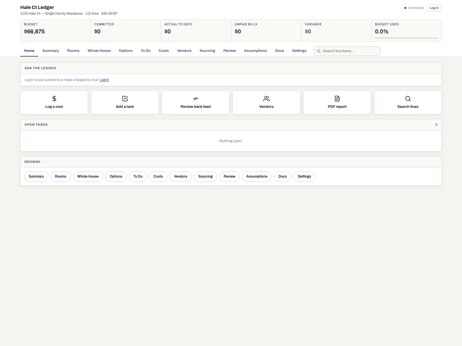Click the Open Tasks count badge
This screenshot has width=462, height=346.
[436, 125]
